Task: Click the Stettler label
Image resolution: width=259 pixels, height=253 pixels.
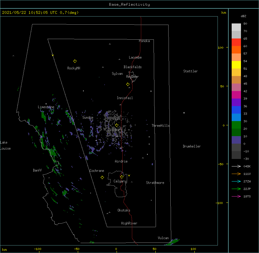Action: pyautogui.click(x=190, y=71)
